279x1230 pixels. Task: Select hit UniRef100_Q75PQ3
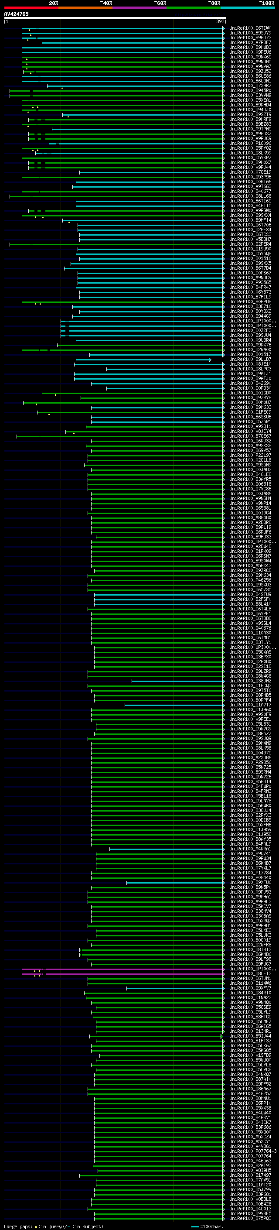coord(250,1219)
